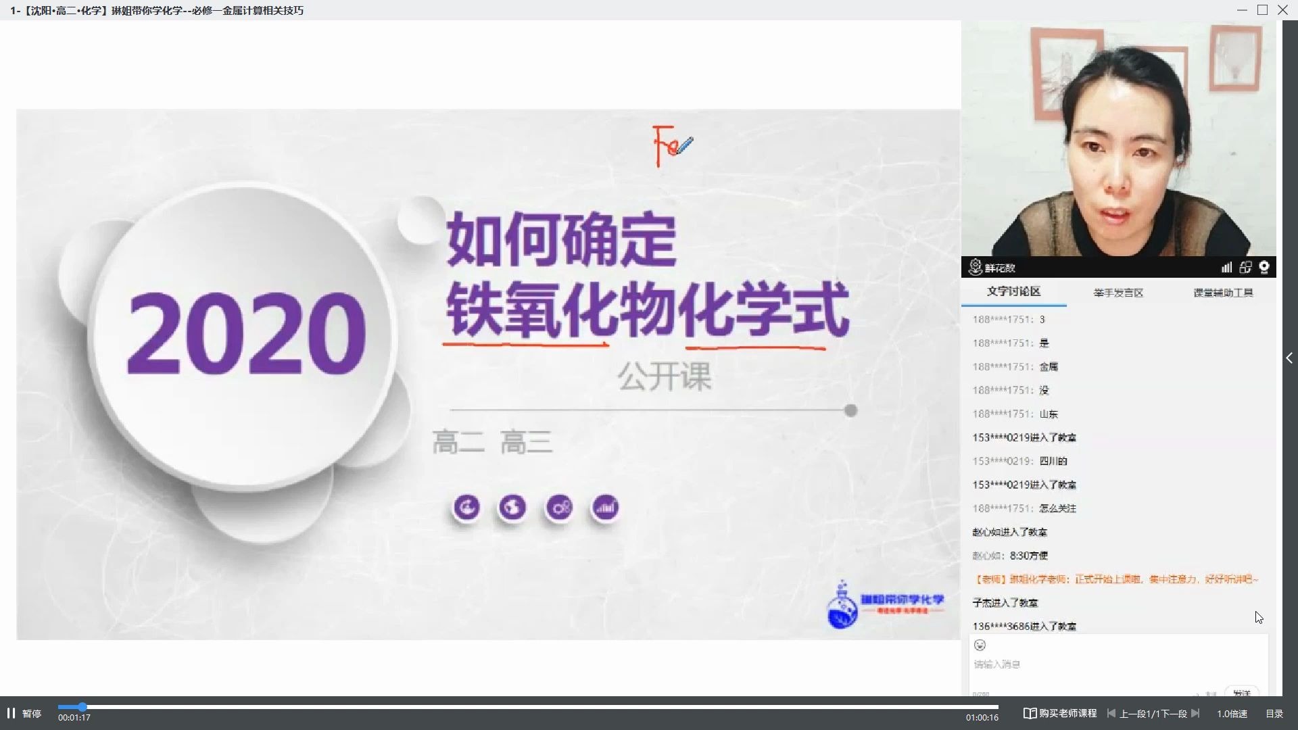Toggle the screen layout icon on the video panel
Viewport: 1298px width, 730px height.
[1246, 267]
